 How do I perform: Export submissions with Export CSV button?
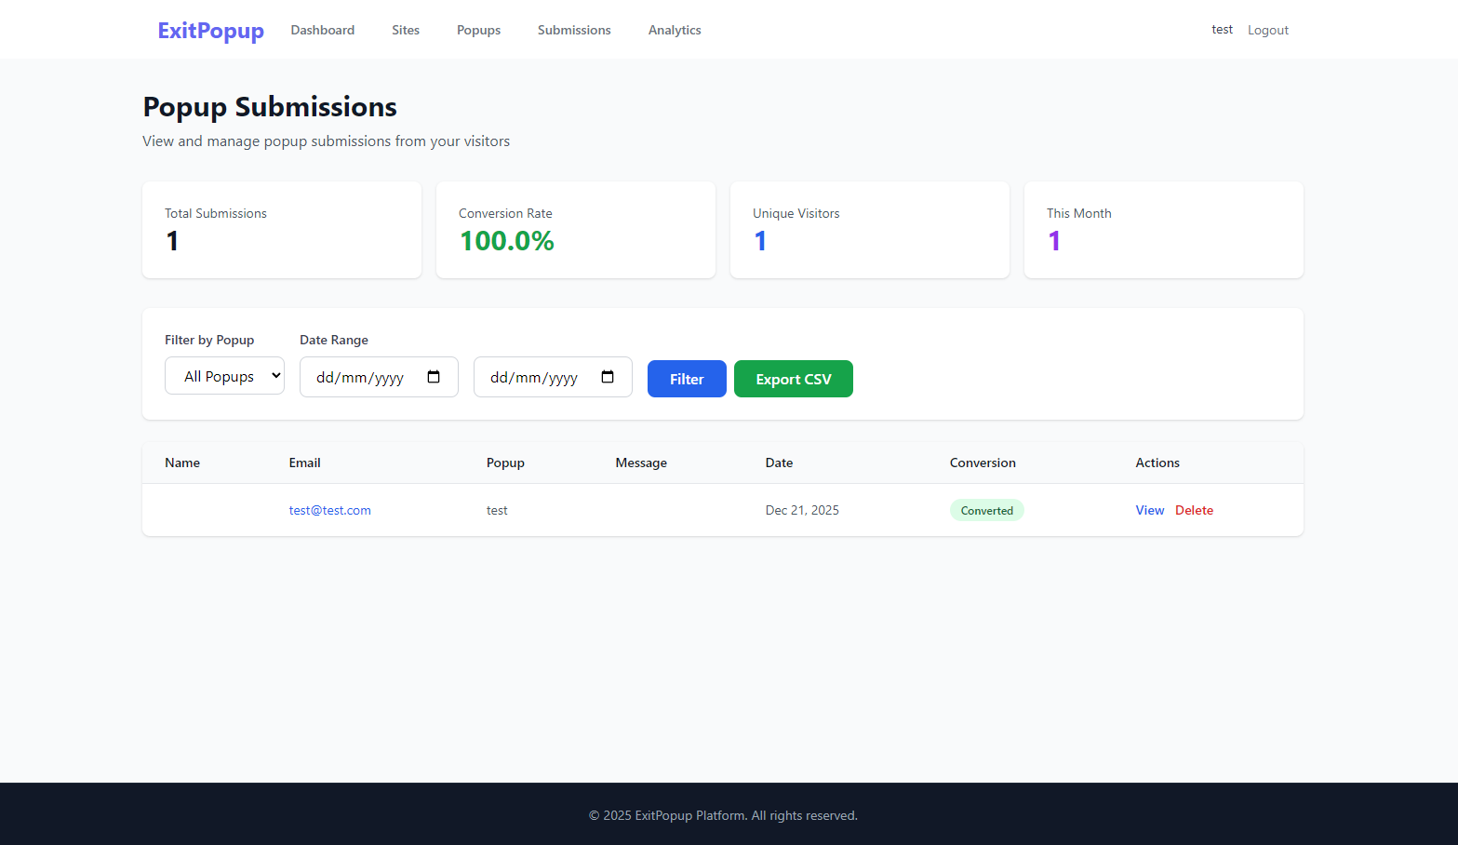[793, 379]
